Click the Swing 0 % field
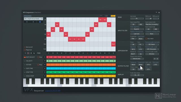 click(x=141, y=49)
